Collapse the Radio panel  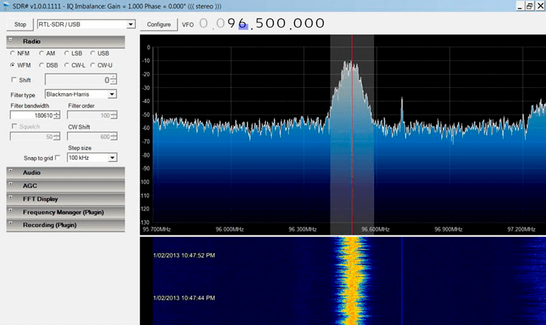click(x=10, y=40)
